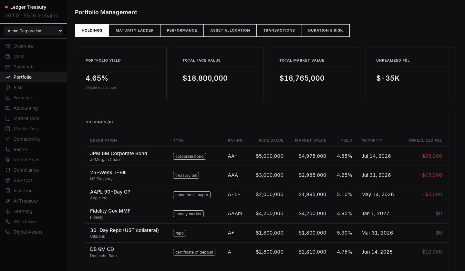This screenshot has height=271, width=465.
Task: Open the Performance tab
Action: click(x=182, y=30)
